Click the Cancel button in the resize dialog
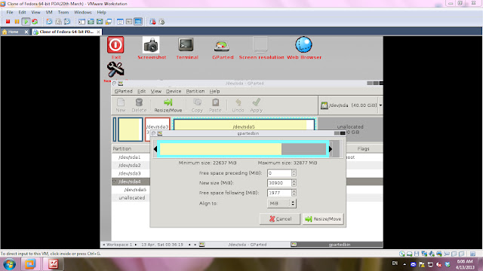The width and height of the screenshot is (483, 271). 280,219
